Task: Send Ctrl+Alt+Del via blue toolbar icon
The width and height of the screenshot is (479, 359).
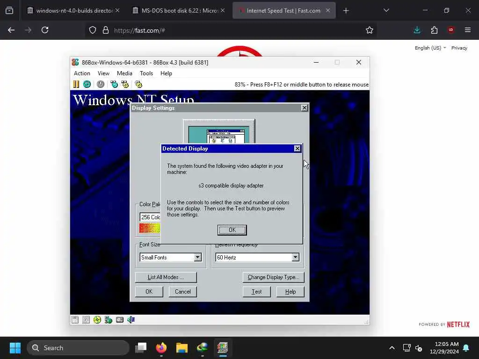Action: pos(114,84)
